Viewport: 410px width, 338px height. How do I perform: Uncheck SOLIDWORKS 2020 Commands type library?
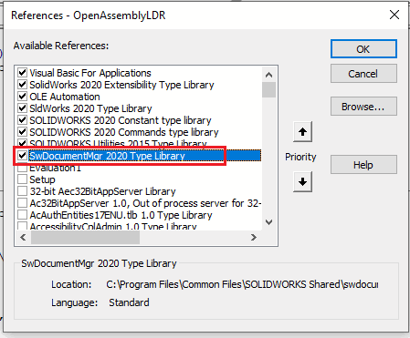point(22,132)
